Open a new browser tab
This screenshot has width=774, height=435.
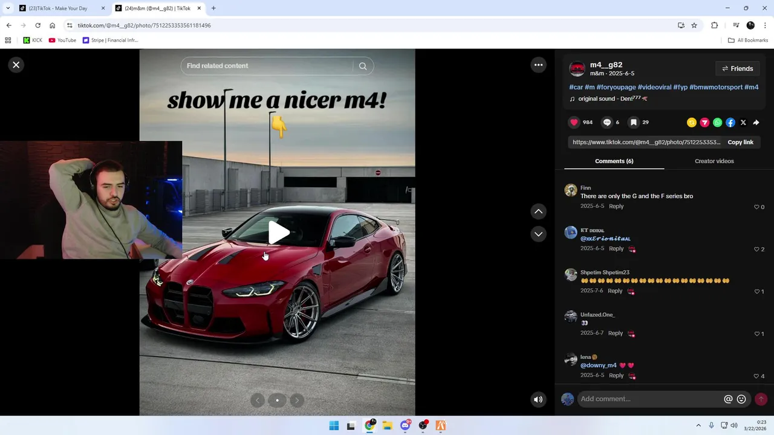(x=213, y=8)
